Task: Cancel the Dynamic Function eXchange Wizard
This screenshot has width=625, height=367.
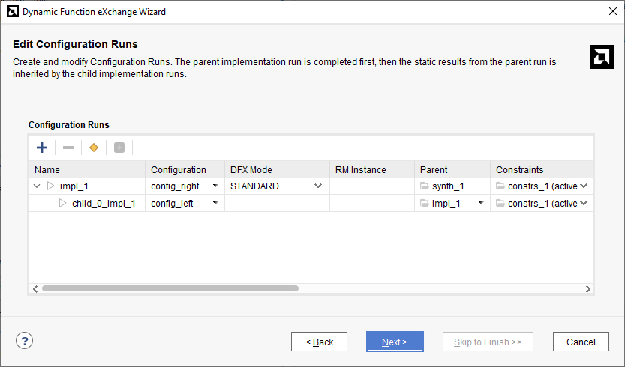Action: click(581, 342)
